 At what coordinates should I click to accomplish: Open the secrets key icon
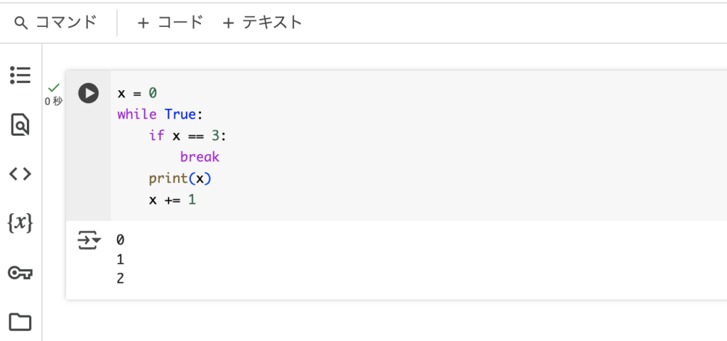[x=21, y=273]
